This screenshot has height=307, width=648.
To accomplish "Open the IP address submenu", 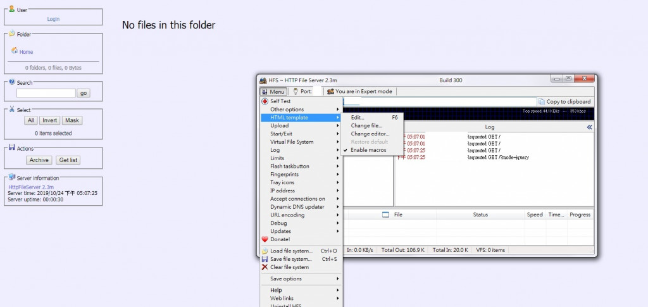I will [302, 191].
